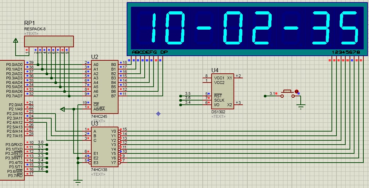Viewport: 369px width, 188px height.
Task: Click the P2.4/A12 pin label
Action: pos(15,122)
